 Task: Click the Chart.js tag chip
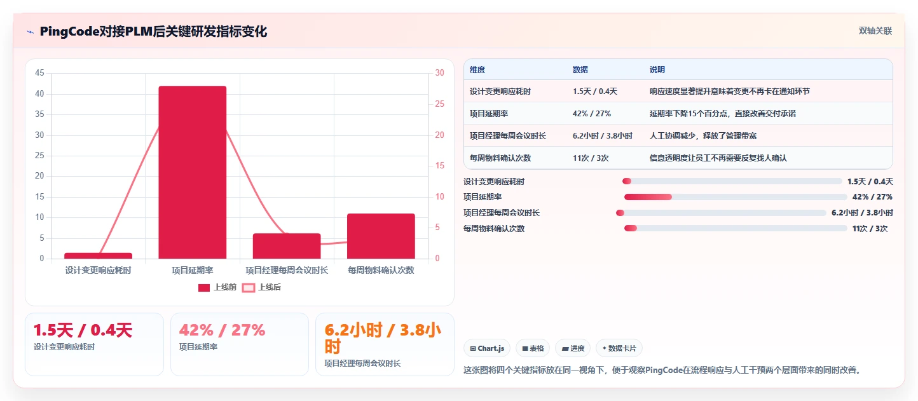(x=487, y=348)
